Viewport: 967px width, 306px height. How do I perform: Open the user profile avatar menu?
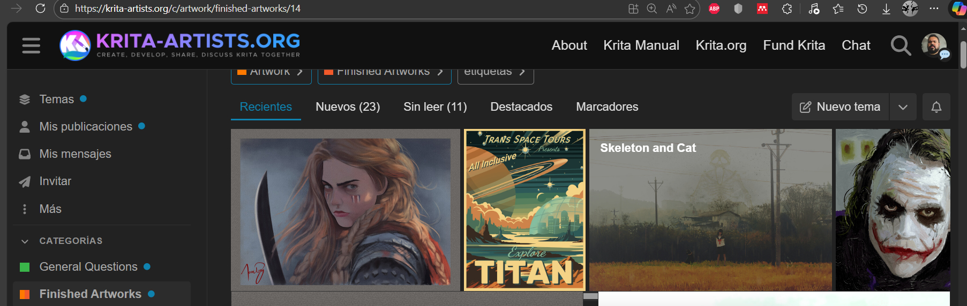pos(934,45)
